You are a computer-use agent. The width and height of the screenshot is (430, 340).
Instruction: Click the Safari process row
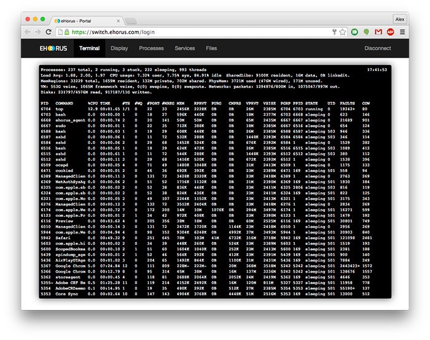click(x=206, y=238)
